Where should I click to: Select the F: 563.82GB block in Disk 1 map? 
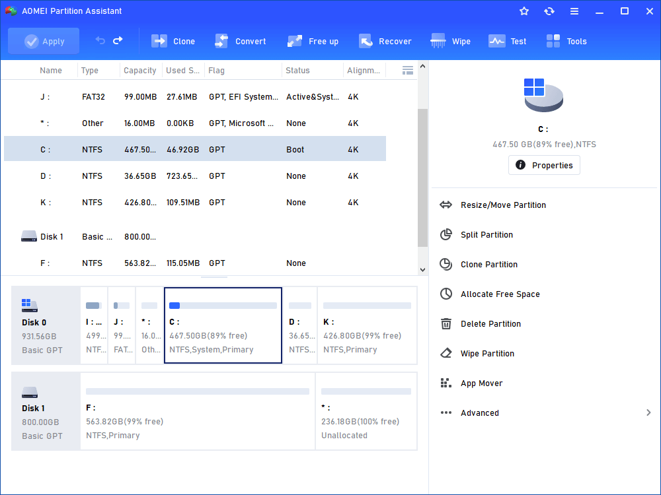(x=198, y=411)
